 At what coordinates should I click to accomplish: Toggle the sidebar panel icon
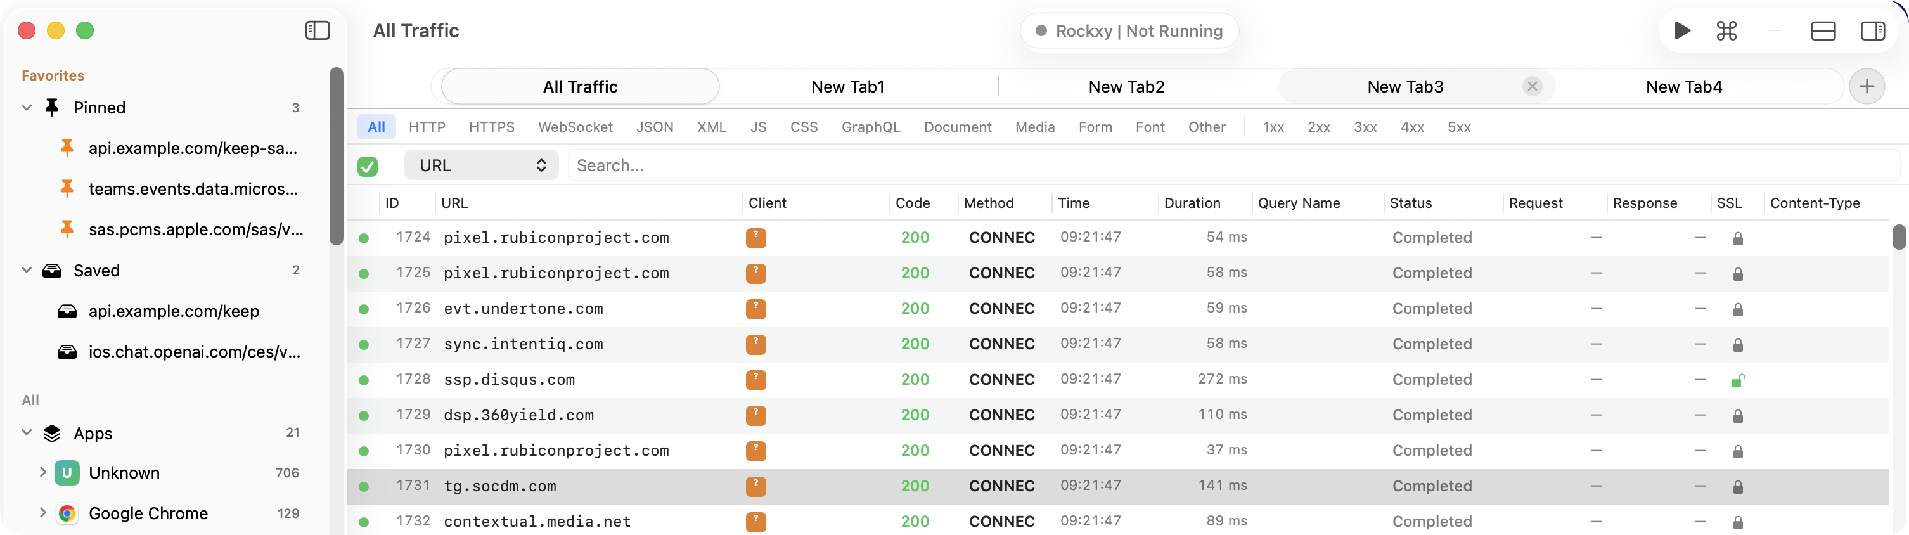click(317, 30)
